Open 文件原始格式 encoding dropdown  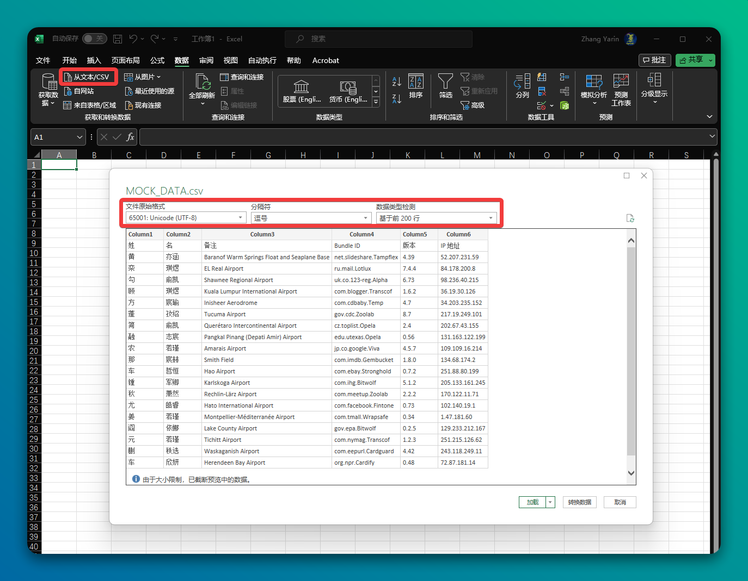tap(186, 218)
